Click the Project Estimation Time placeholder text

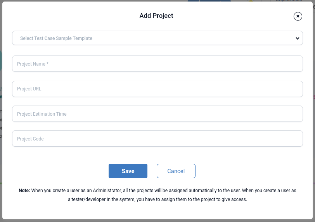click(42, 114)
